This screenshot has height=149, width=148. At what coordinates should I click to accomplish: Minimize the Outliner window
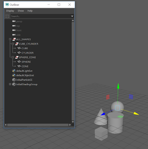coord(49,4)
